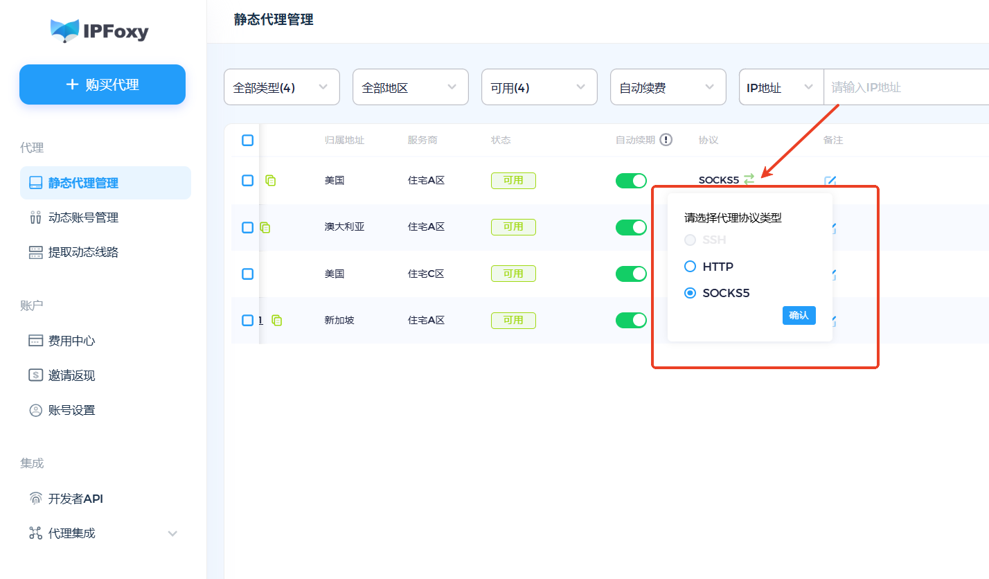The height and width of the screenshot is (579, 989).
Task: Click the 备注 column header
Action: coord(833,140)
